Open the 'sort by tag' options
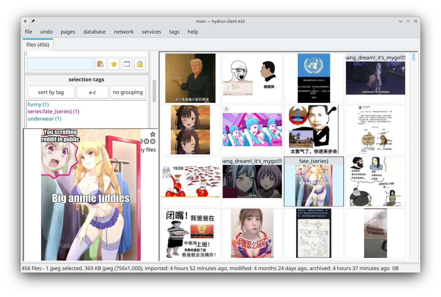Screen dimensions: 441x297 pos(51,92)
